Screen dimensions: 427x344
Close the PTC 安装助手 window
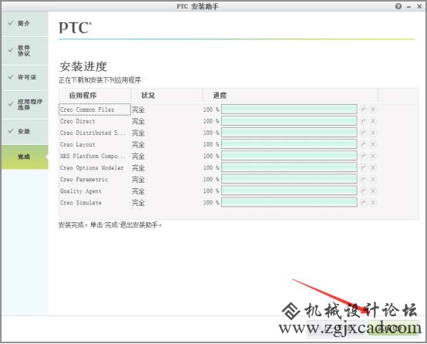pyautogui.click(x=419, y=6)
